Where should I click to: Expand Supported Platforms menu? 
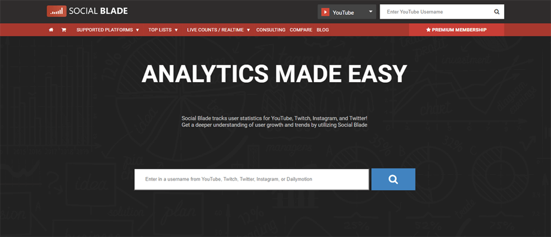coord(108,30)
